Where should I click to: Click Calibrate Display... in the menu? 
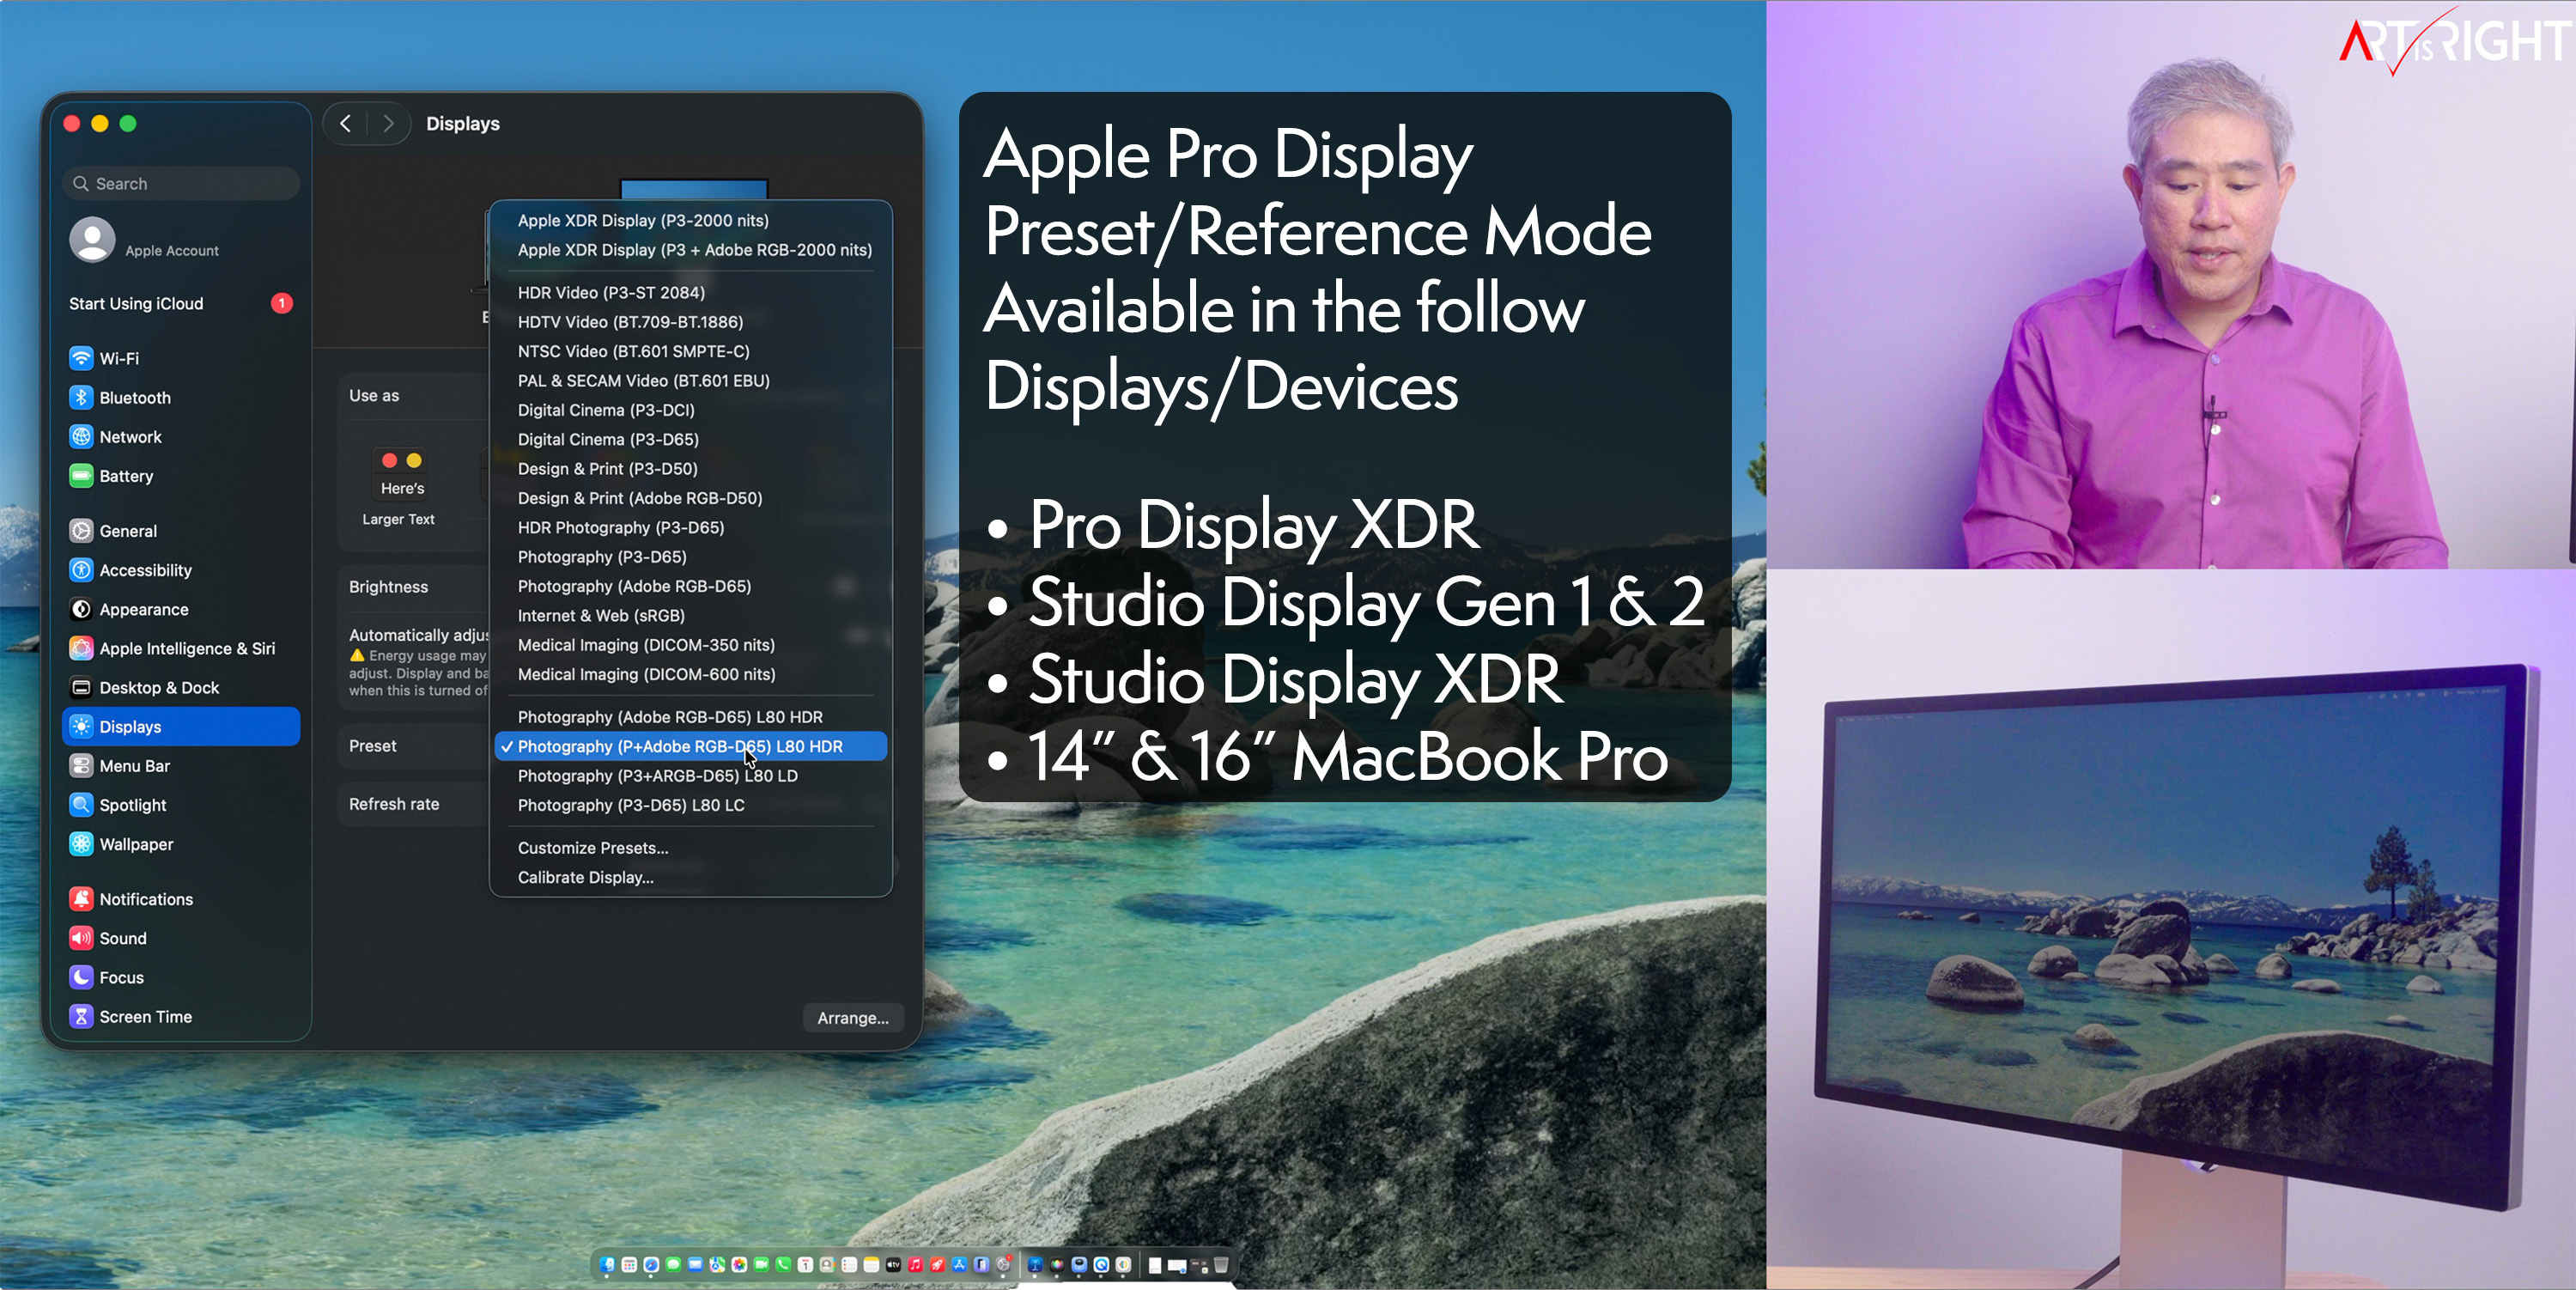pos(690,877)
